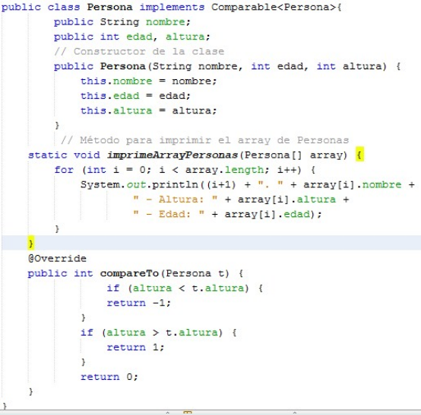This screenshot has height=415, width=421.
Task: Click the condition 'altura < t.altura'
Action: click(x=188, y=289)
